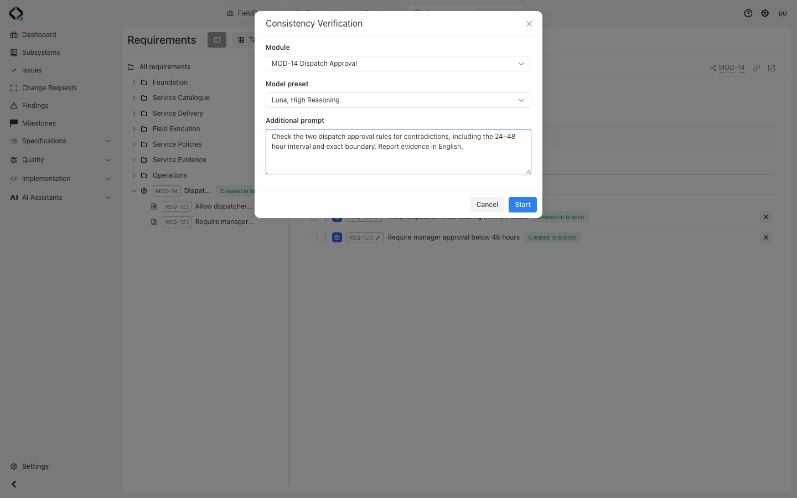Viewport: 797px width, 498px height.
Task: Collapse the sidebar with back arrow
Action: (14, 484)
